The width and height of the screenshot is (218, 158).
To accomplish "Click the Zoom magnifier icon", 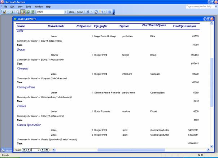I will click(x=18, y=12).
